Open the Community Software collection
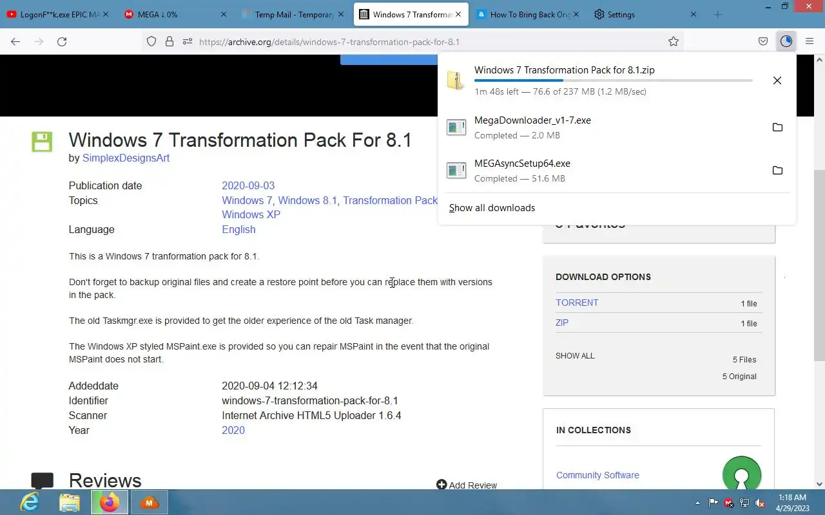 (597, 475)
